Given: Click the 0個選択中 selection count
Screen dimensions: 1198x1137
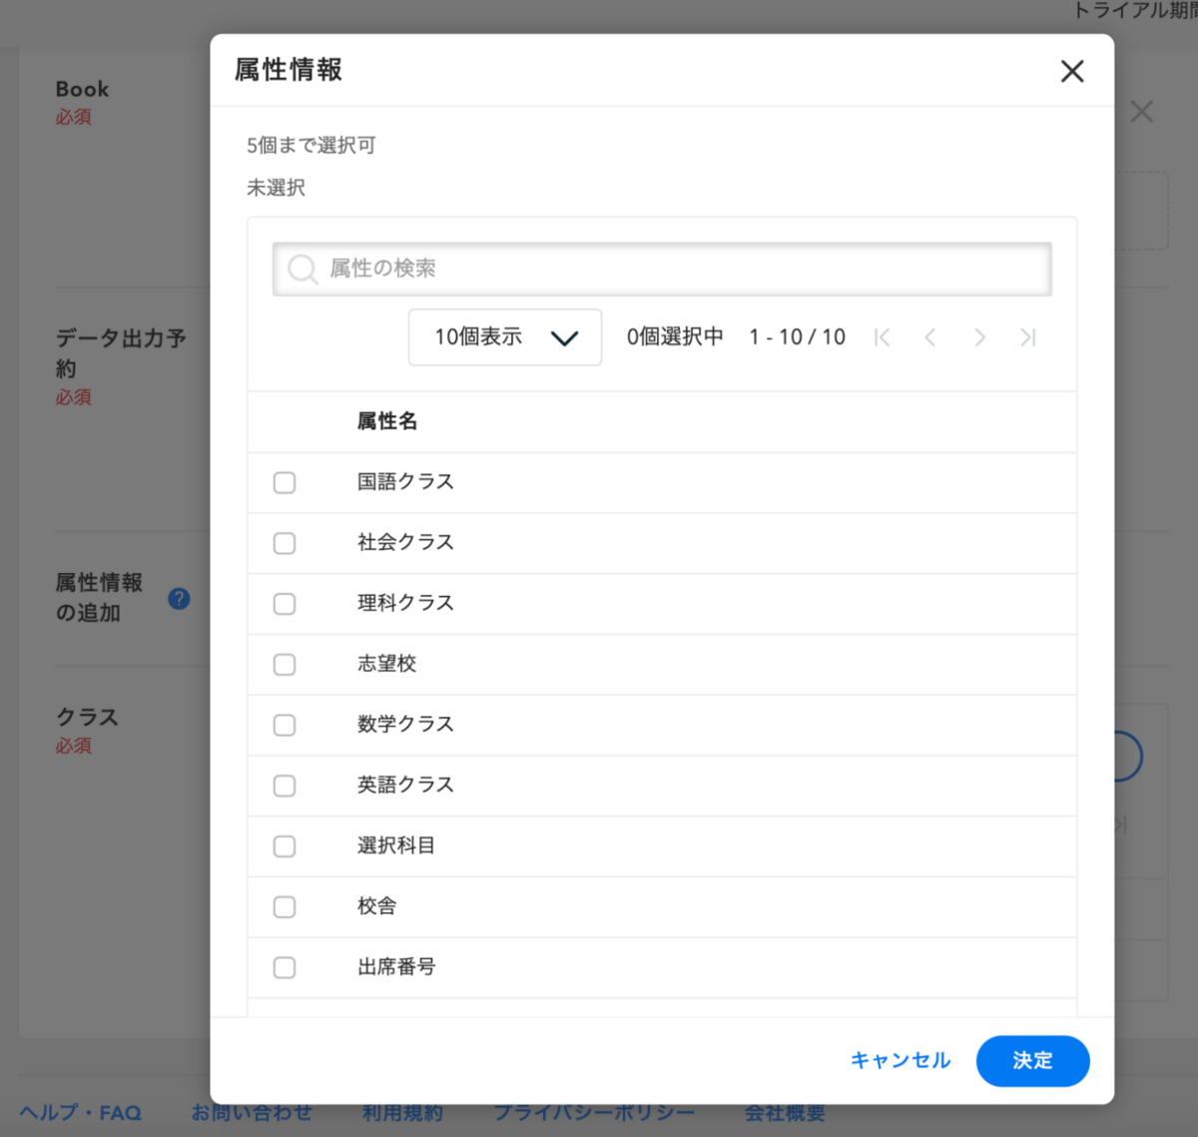Looking at the screenshot, I should pyautogui.click(x=675, y=337).
